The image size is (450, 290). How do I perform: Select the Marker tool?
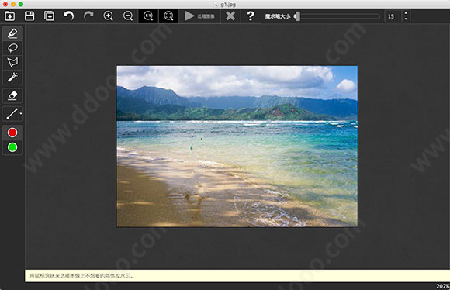pos(12,33)
